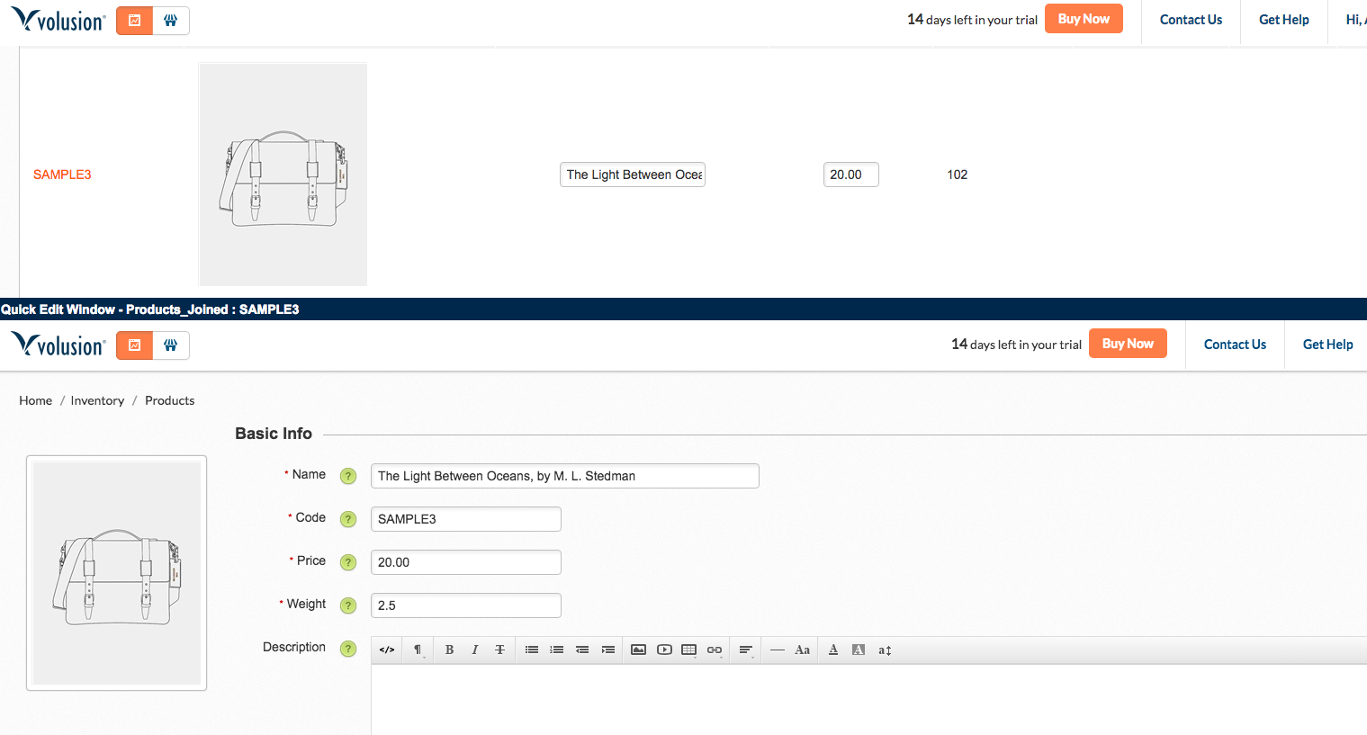
Task: Click Volusion logo in Quick Edit window
Action: [x=58, y=345]
